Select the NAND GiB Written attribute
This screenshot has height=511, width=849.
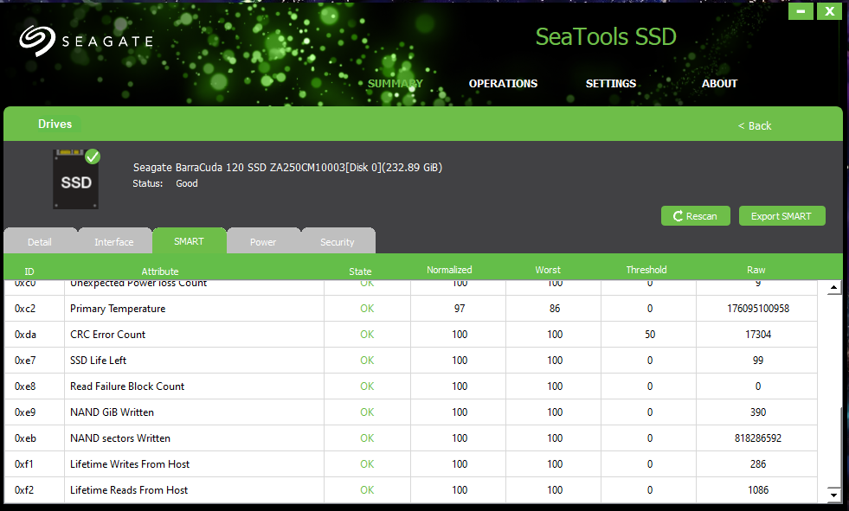[113, 412]
